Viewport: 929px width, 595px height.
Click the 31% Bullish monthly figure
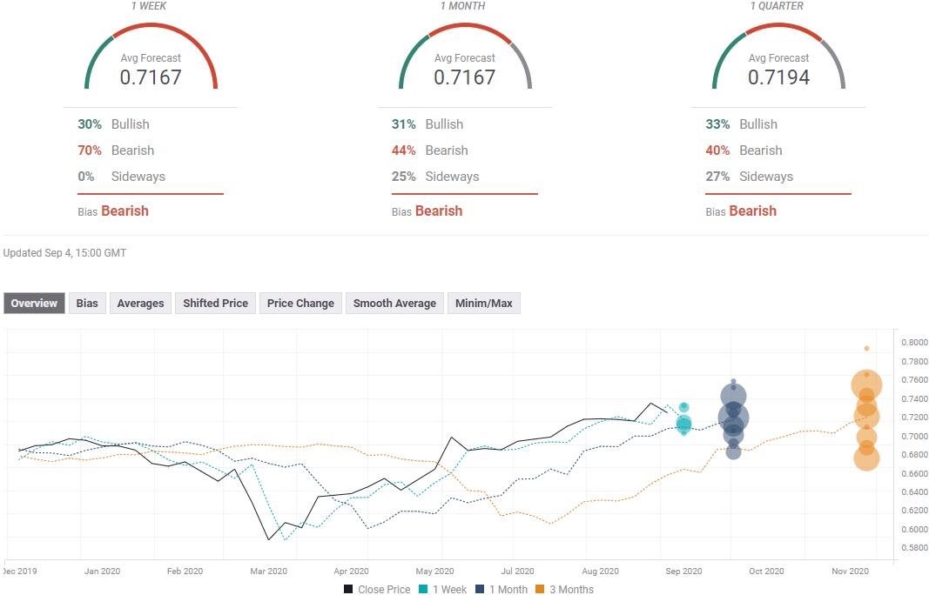coord(427,124)
